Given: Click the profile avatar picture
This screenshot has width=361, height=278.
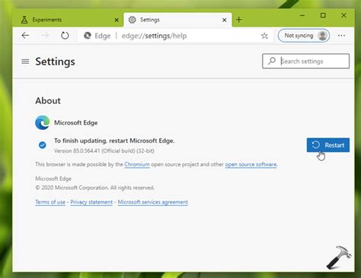Looking at the screenshot, I should [323, 36].
